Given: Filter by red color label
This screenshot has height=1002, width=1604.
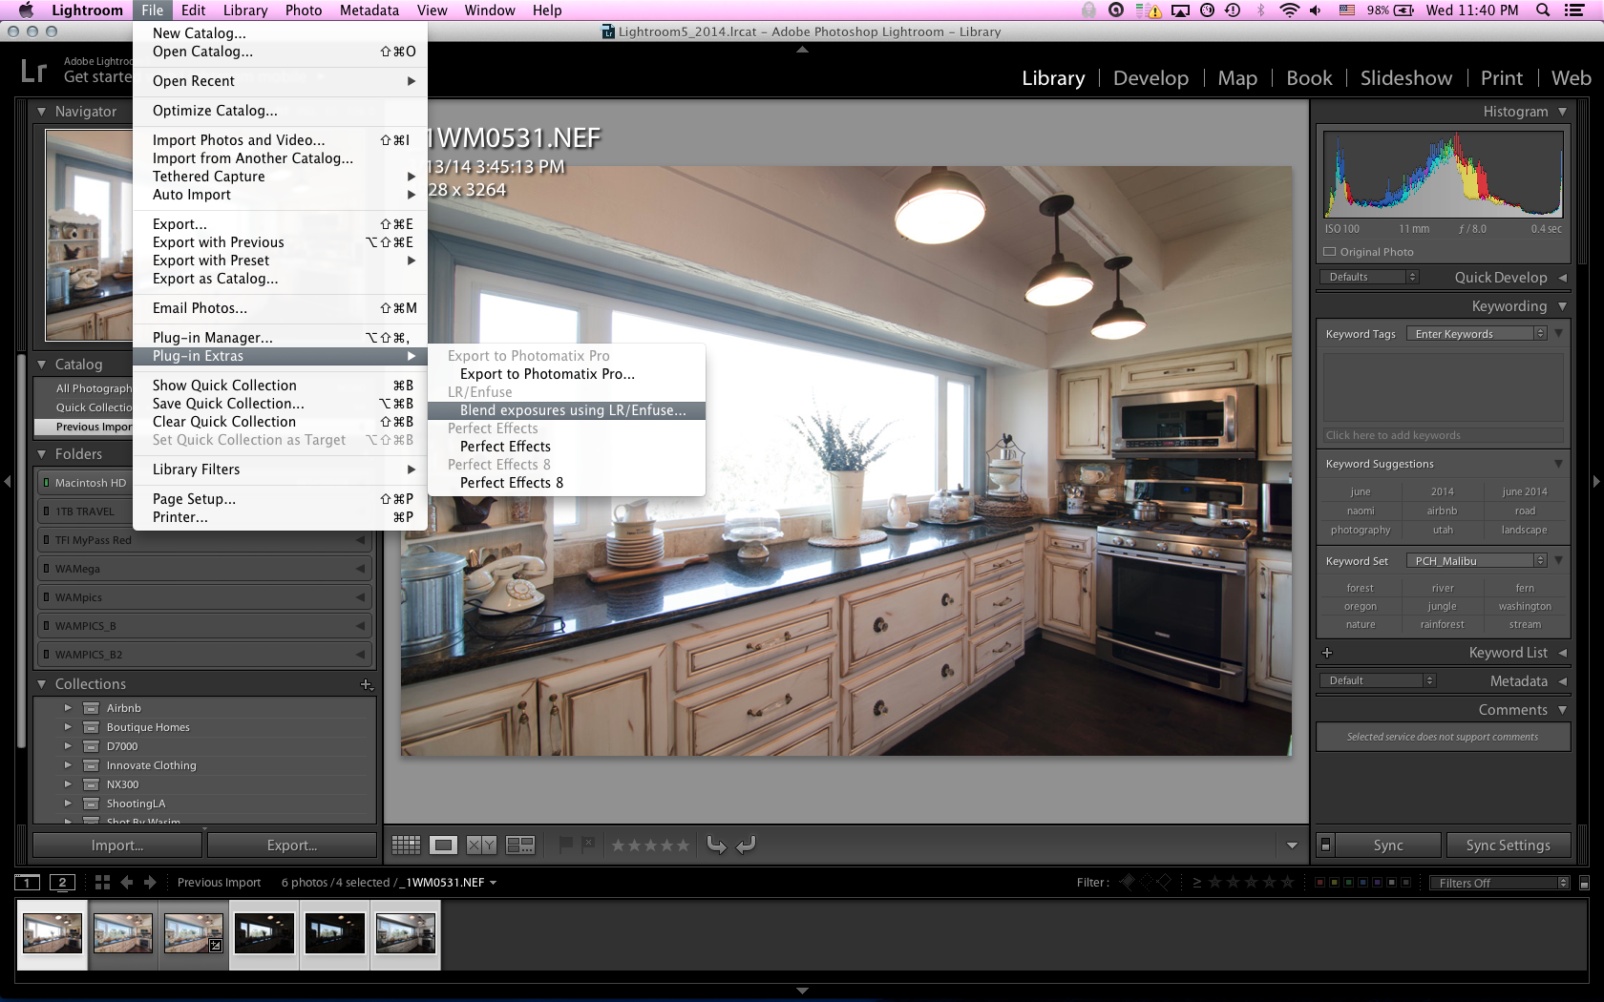Looking at the screenshot, I should click(x=1319, y=883).
